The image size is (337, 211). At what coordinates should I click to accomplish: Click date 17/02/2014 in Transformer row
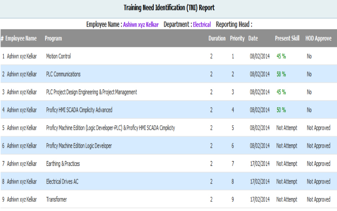(260, 199)
